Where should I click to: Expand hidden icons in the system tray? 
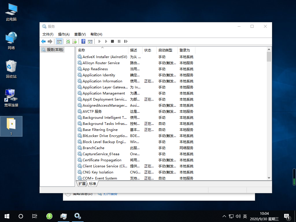tap(224, 216)
